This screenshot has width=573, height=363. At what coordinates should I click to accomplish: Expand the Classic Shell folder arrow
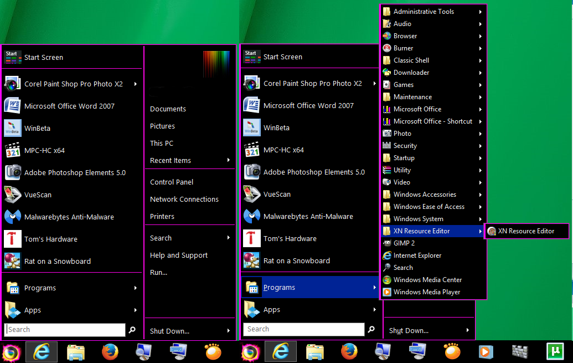coord(481,60)
